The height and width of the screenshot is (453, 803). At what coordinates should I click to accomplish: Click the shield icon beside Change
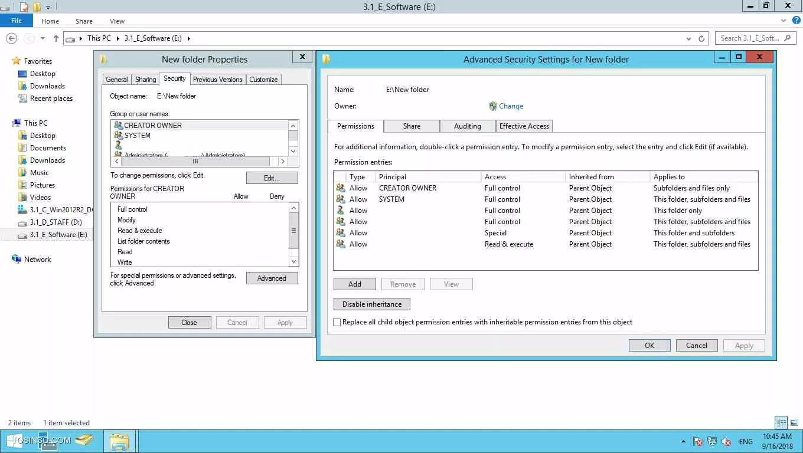pyautogui.click(x=493, y=106)
